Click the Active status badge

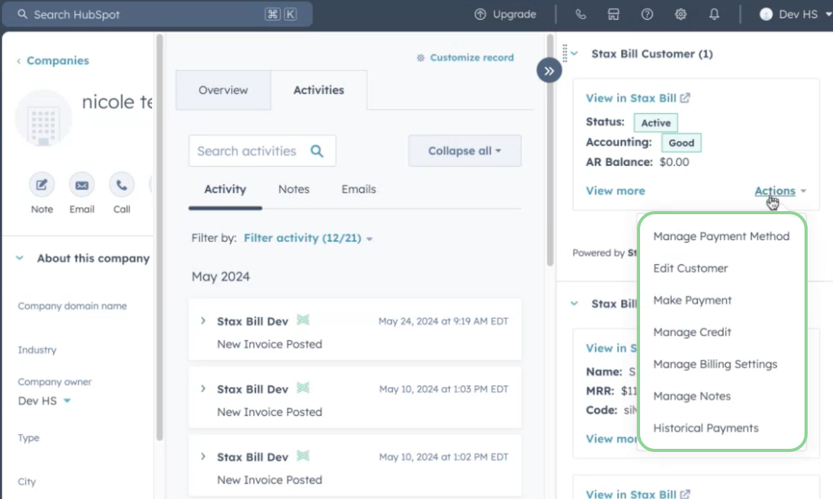(x=656, y=123)
